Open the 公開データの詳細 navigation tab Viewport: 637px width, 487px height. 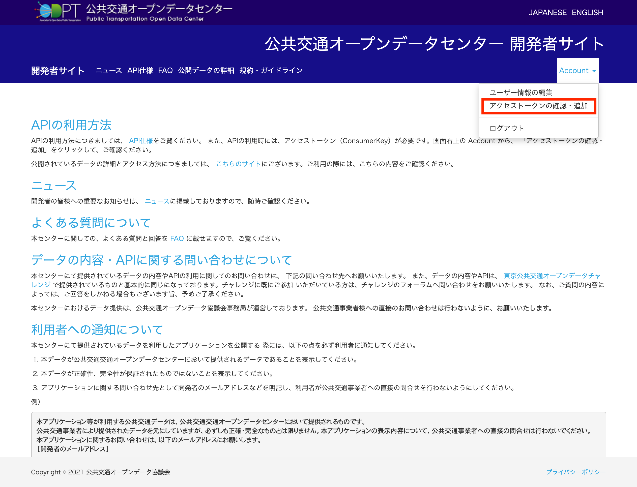[x=206, y=70]
